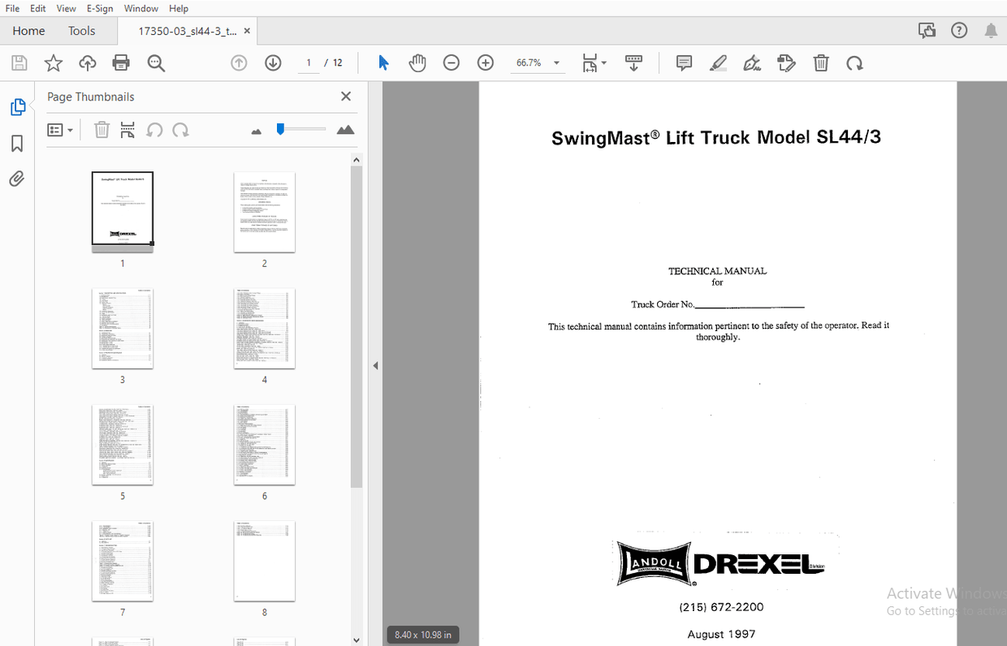Rotate pages with the rotate icon

pyautogui.click(x=855, y=62)
